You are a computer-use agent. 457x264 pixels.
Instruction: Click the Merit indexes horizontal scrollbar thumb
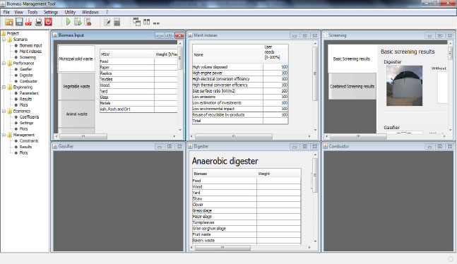(234, 136)
